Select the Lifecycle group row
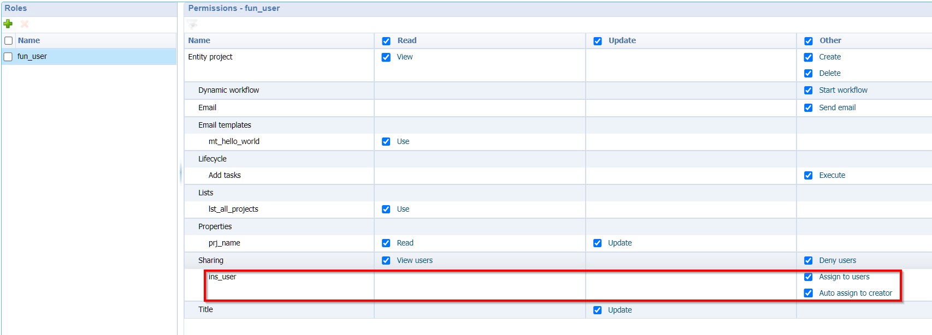 (x=213, y=159)
